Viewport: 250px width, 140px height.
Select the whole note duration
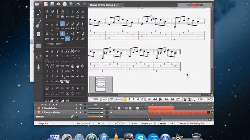click(47, 24)
